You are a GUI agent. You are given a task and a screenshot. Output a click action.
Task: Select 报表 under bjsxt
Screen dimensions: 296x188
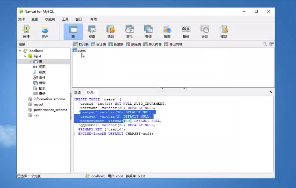pos(42,88)
